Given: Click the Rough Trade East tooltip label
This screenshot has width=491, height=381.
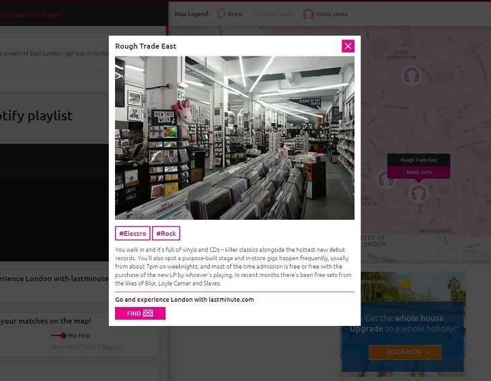Looking at the screenshot, I should [418, 160].
